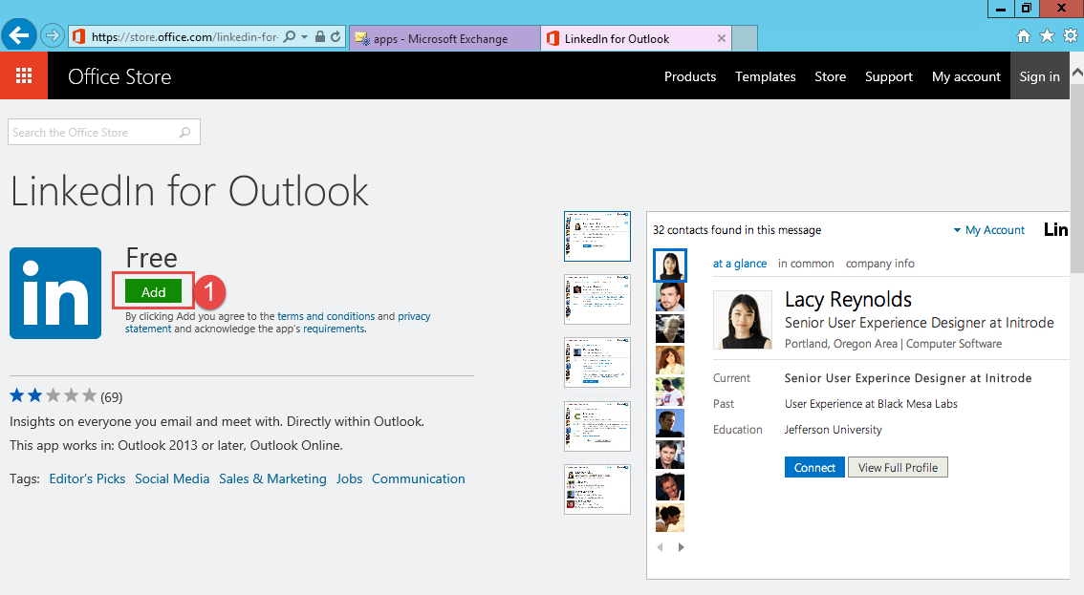Open the address bar dropdown arrow
The width and height of the screenshot is (1084, 595).
(304, 36)
